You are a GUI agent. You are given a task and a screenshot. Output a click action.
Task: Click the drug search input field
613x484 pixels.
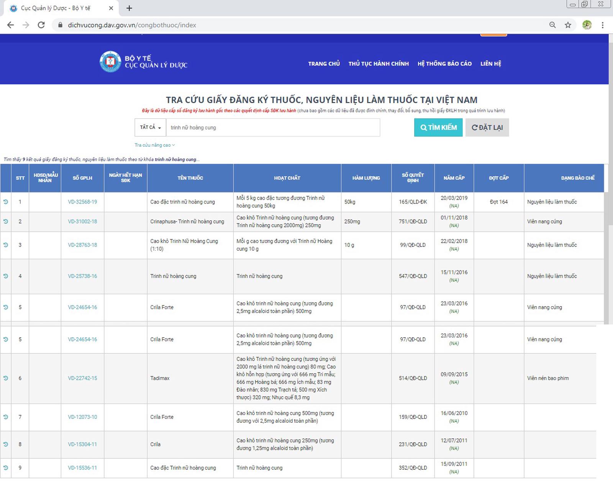click(273, 128)
